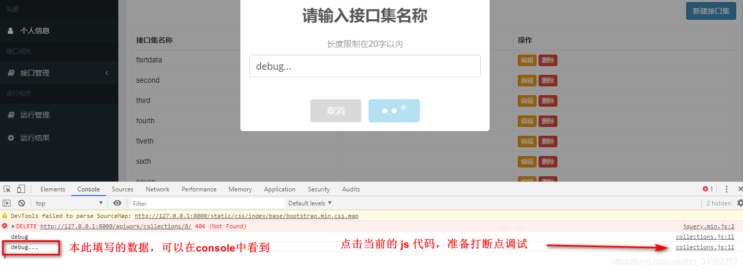This screenshot has height=271, width=743.
Task: Click the console Filter input field
Action: click(x=206, y=203)
